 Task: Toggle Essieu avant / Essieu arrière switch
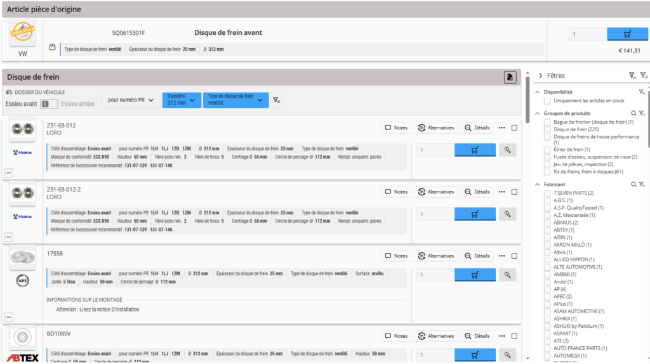49,104
